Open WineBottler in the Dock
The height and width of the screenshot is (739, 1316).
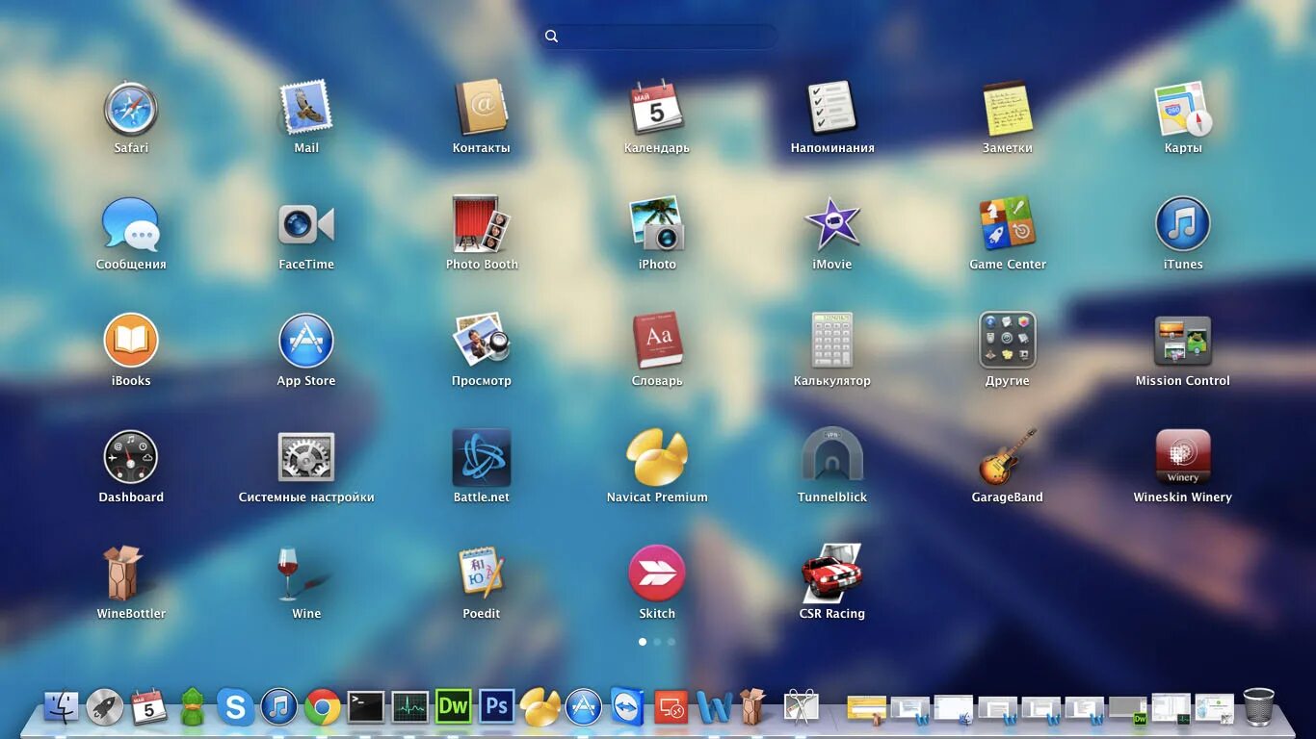[x=752, y=707]
